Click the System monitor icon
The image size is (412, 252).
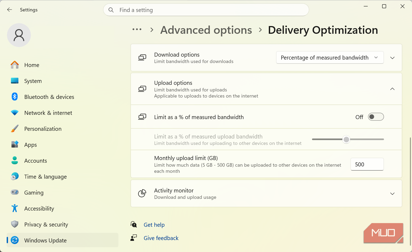15,81
